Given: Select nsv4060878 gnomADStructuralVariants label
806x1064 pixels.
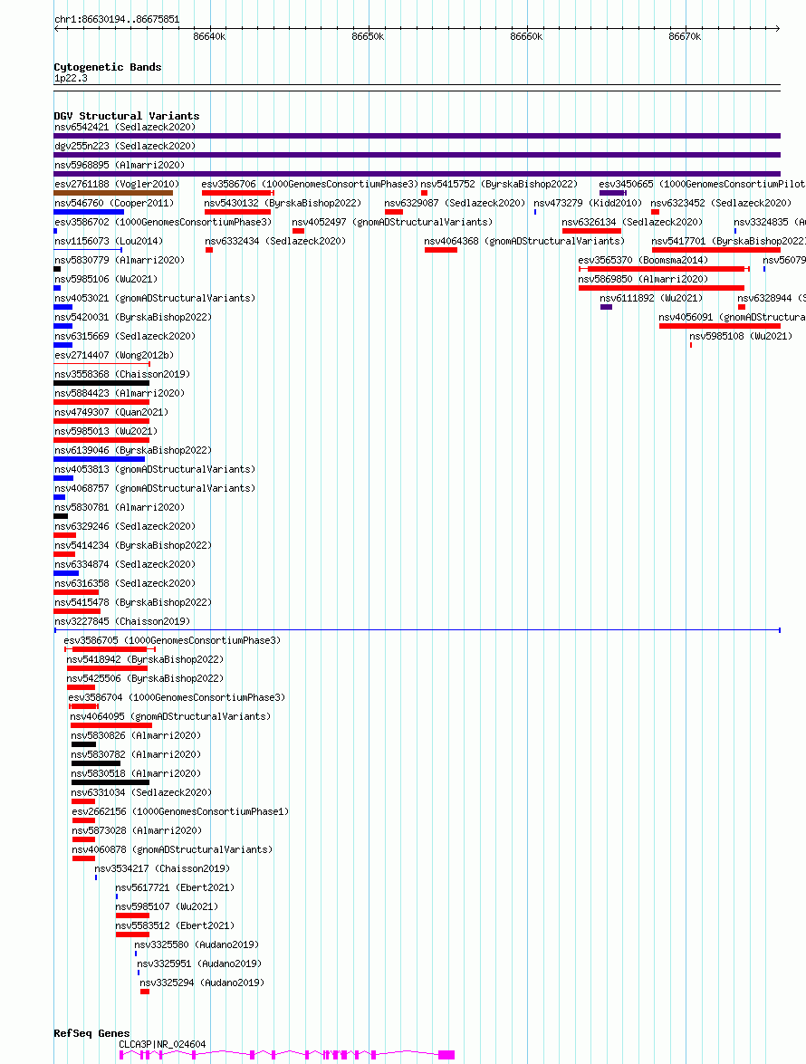Looking at the screenshot, I should click(172, 848).
